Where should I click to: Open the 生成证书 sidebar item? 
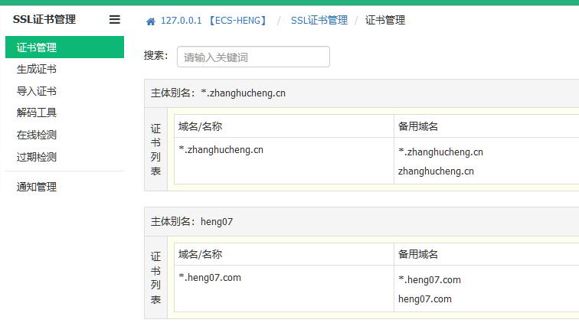click(x=37, y=70)
